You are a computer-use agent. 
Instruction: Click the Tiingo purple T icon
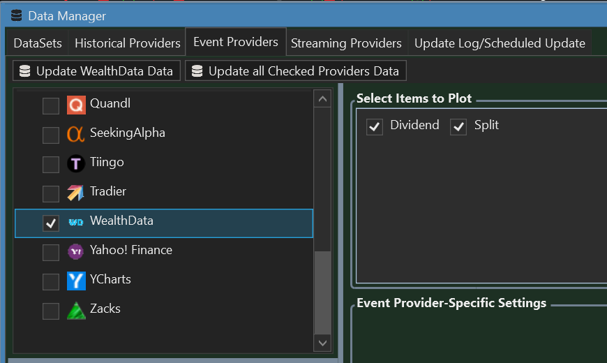pyautogui.click(x=76, y=163)
